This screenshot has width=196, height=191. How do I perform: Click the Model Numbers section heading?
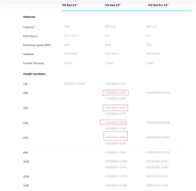tap(34, 74)
